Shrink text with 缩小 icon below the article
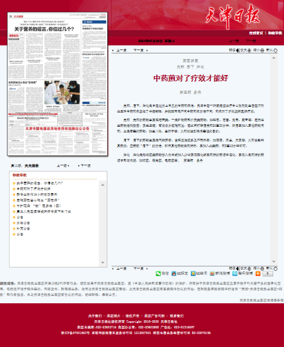 262,269
